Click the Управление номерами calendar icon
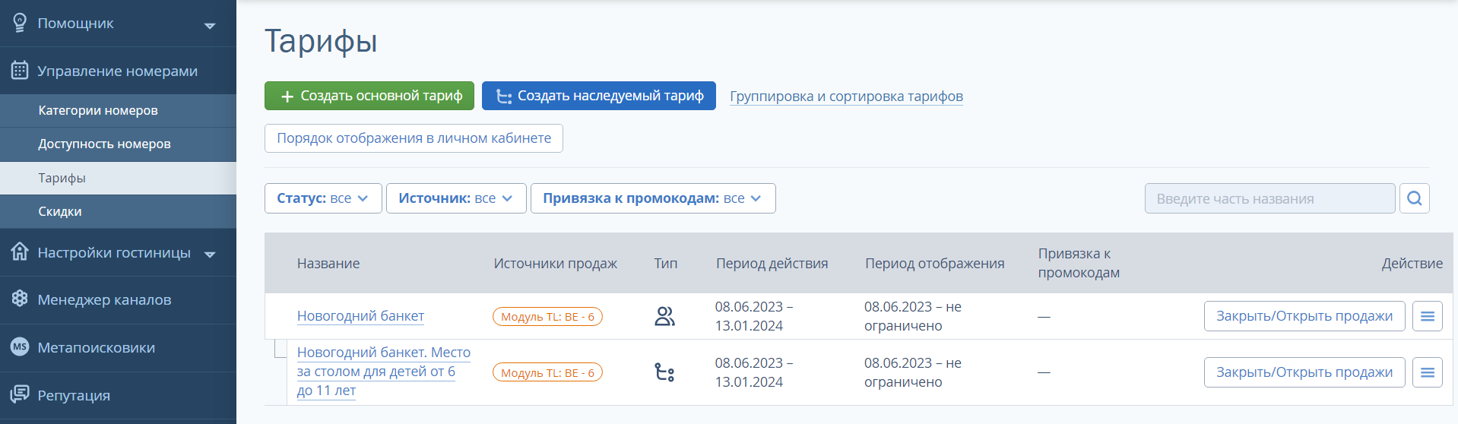This screenshot has width=1458, height=424. coord(20,71)
